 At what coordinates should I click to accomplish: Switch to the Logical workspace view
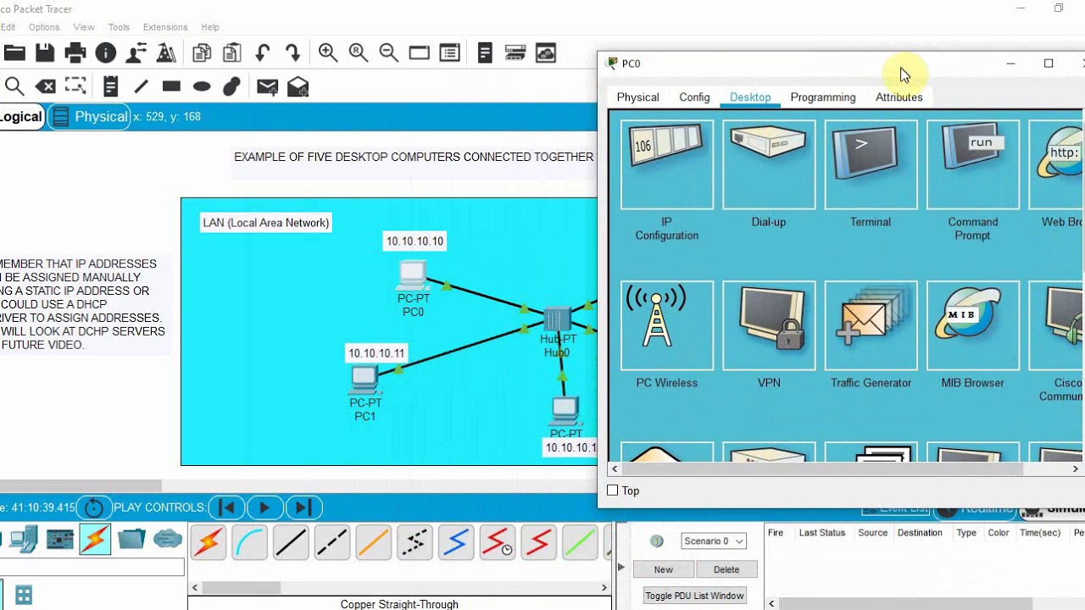tap(20, 117)
